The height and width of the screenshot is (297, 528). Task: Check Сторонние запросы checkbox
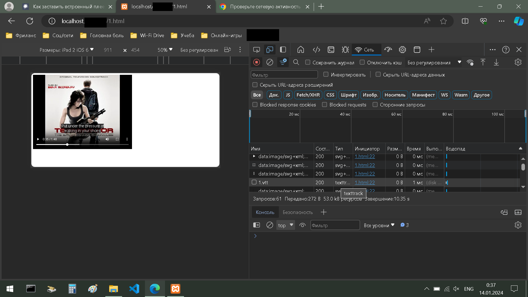click(375, 105)
